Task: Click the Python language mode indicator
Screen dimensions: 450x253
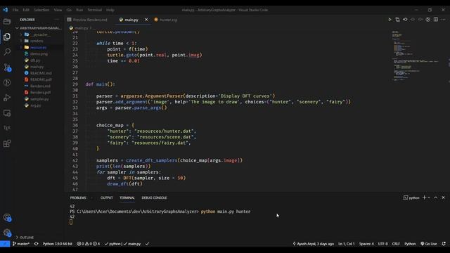Action: click(x=410, y=244)
